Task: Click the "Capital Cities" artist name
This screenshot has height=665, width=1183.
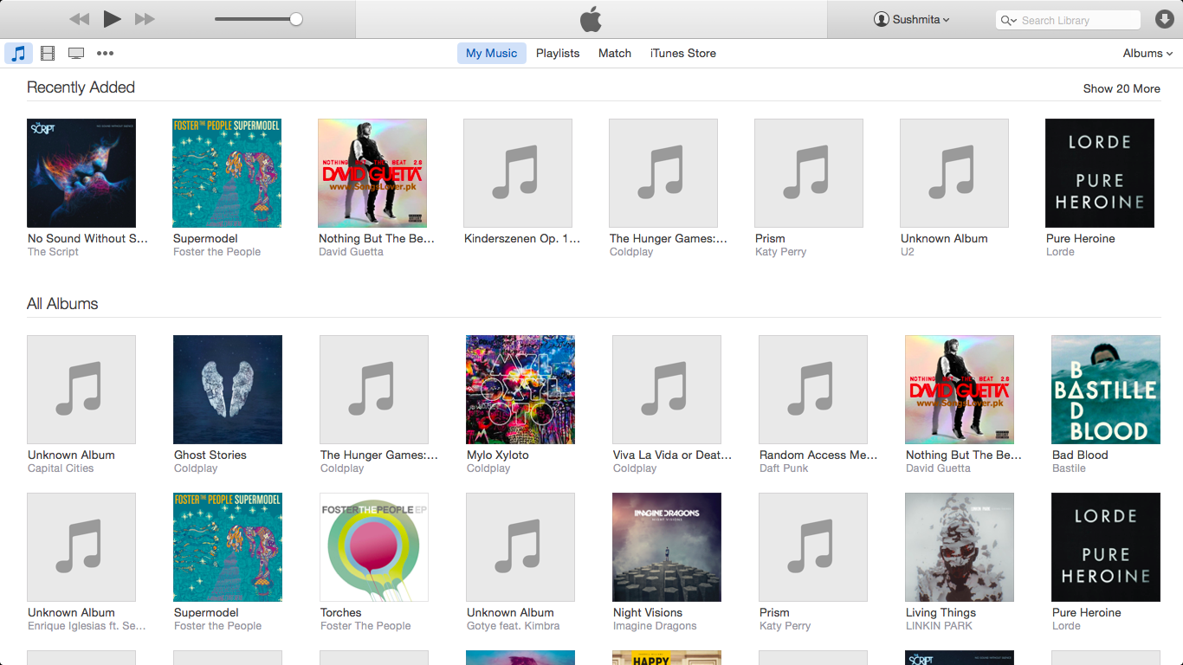Action: (61, 468)
